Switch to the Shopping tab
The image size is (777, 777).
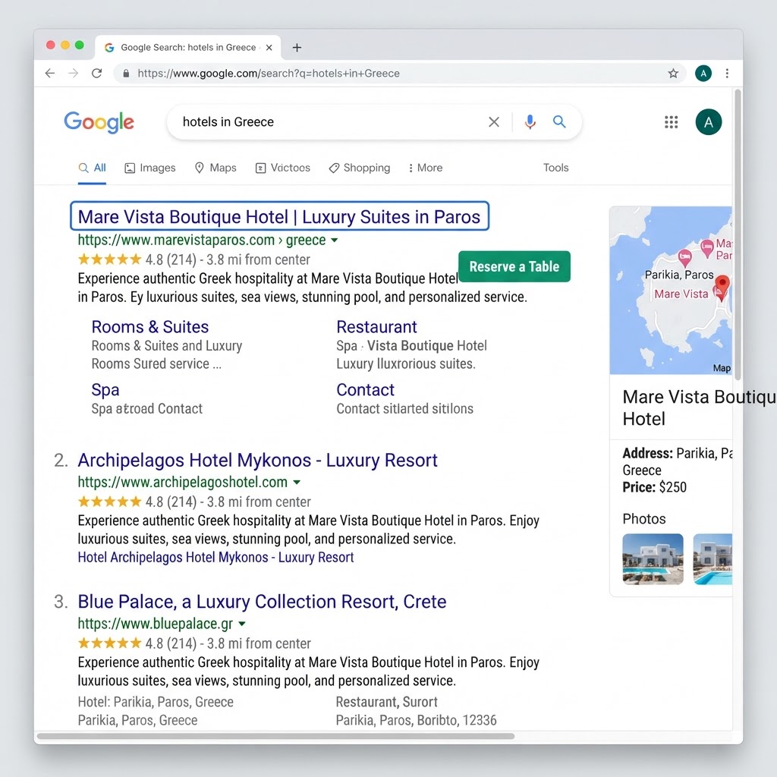pyautogui.click(x=360, y=168)
